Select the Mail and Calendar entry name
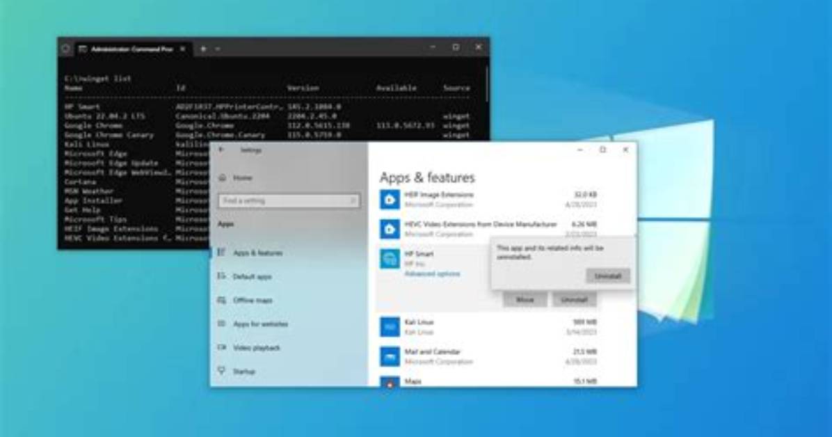Viewport: 832px width, 437px height. (x=433, y=351)
